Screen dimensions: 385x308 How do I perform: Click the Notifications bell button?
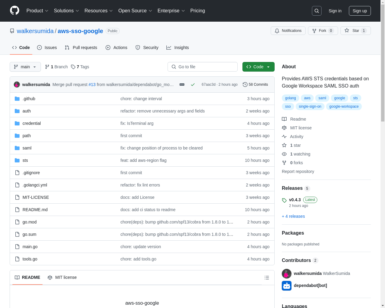pyautogui.click(x=288, y=31)
